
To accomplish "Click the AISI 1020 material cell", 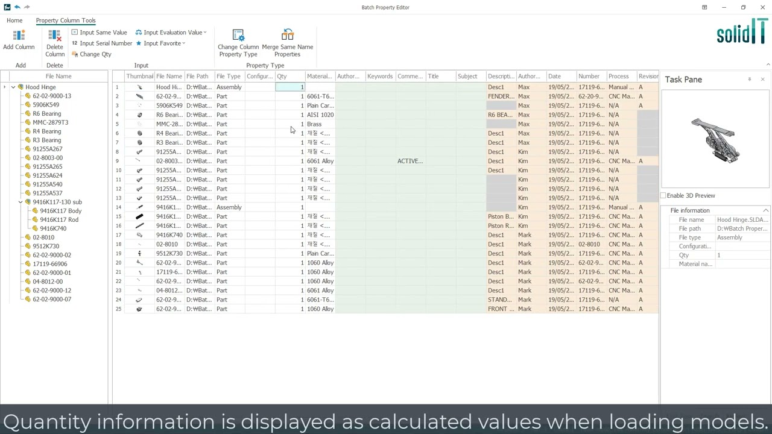I will coord(320,115).
